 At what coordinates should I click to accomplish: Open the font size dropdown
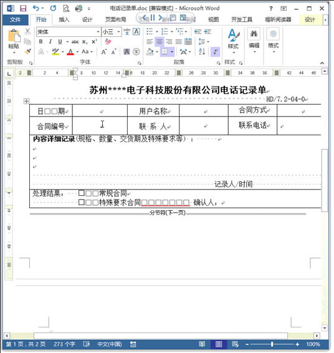click(x=118, y=32)
